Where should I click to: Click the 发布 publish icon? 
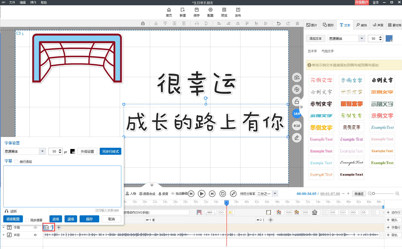238,10
